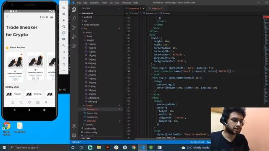Viewport: 269px width, 151px height.
Task: Tap Running style chip in phone app
Action: [x=34, y=94]
